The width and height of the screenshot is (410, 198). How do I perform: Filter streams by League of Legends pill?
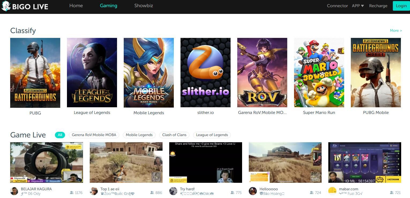click(x=212, y=135)
